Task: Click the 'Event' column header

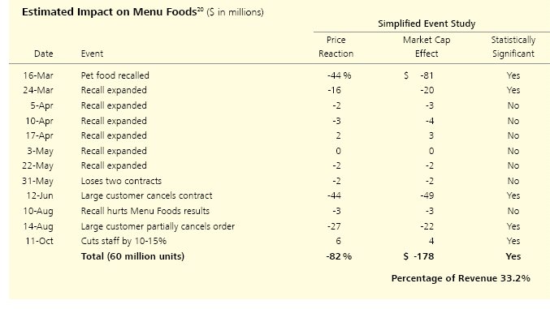Action: 92,54
